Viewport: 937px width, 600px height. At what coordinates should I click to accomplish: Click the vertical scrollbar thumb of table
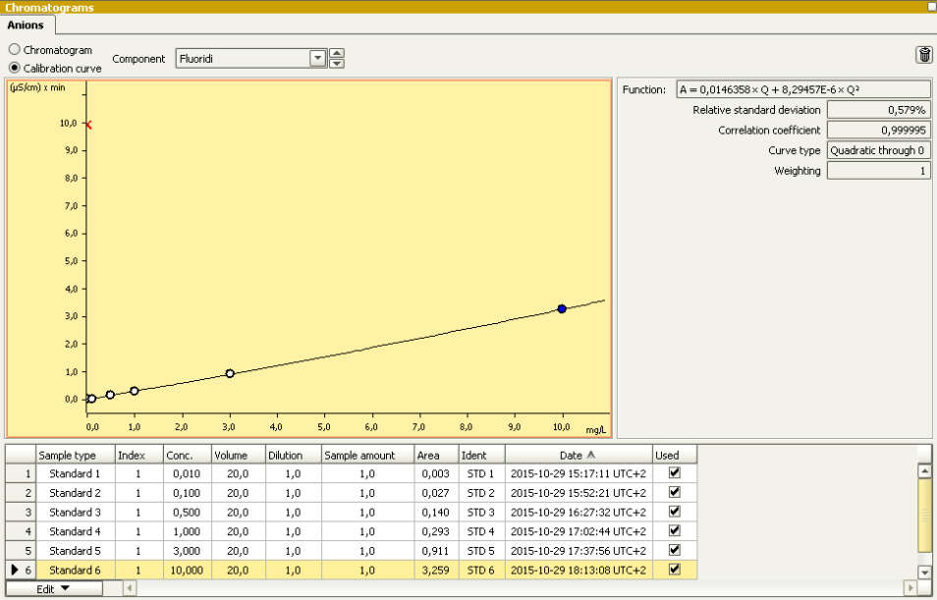click(x=924, y=515)
